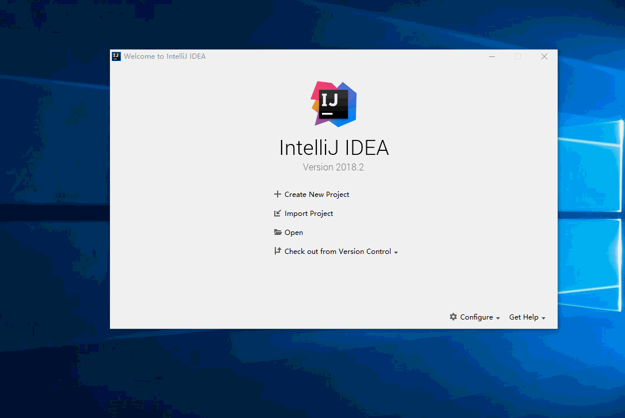625x418 pixels.
Task: Click the gear icon next to Configure
Action: pos(453,317)
